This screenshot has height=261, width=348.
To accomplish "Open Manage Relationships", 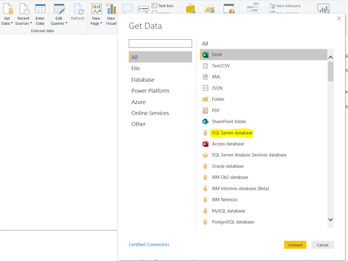I will click(253, 8).
